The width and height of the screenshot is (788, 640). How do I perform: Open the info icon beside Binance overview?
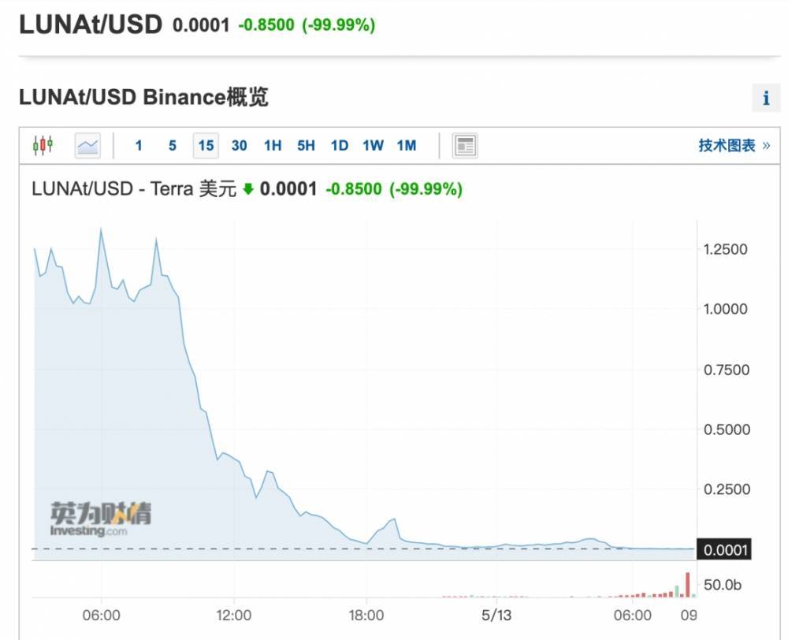(x=766, y=99)
